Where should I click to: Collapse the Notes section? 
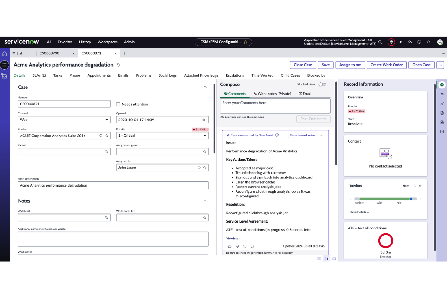pyautogui.click(x=205, y=201)
